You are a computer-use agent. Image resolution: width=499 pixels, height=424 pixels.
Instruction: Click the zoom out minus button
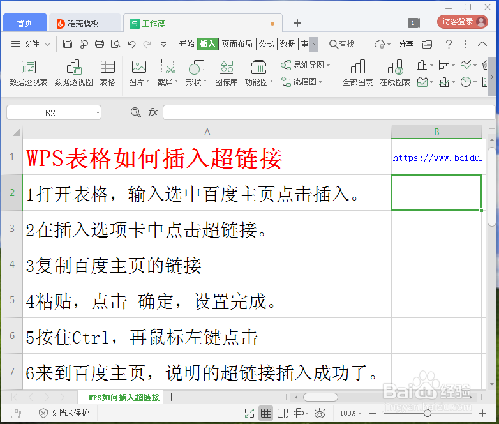pyautogui.click(x=373, y=413)
